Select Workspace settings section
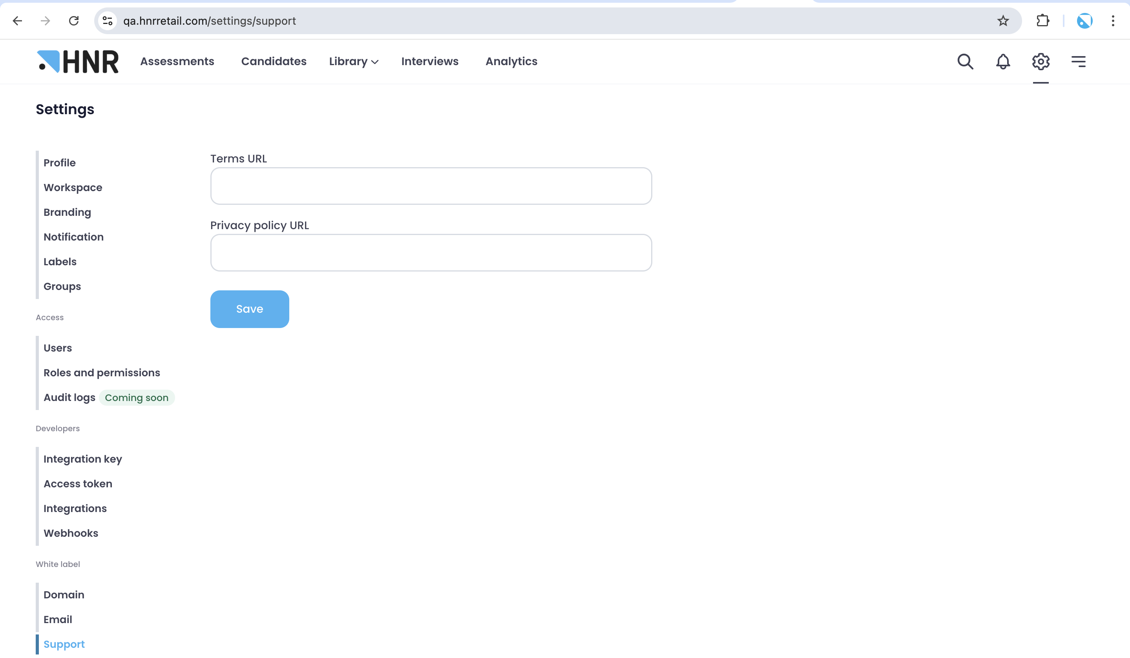 (73, 188)
